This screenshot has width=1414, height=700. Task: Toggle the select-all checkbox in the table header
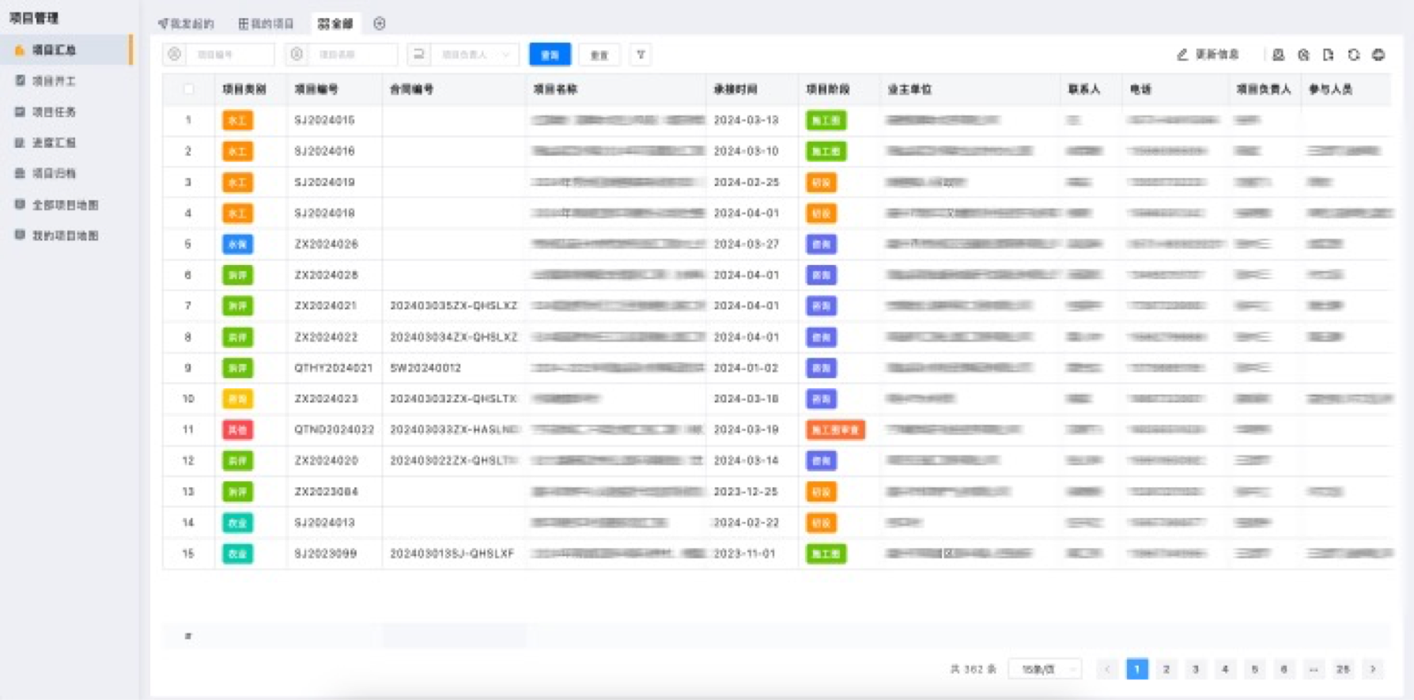click(188, 89)
